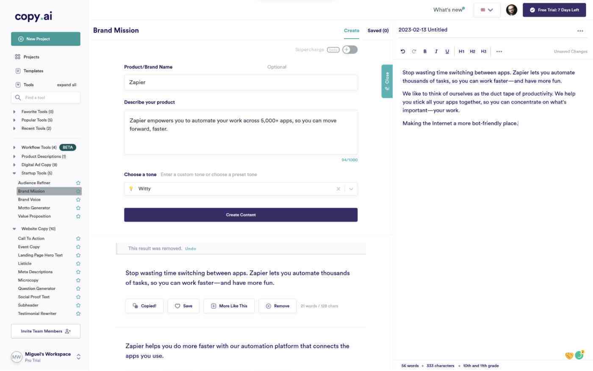Open the Brand Voice tool
This screenshot has width=593, height=371.
click(29, 199)
